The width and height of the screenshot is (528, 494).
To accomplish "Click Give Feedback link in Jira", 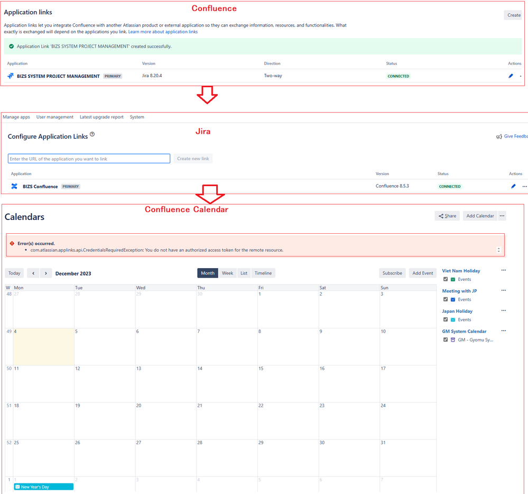I will pos(516,136).
